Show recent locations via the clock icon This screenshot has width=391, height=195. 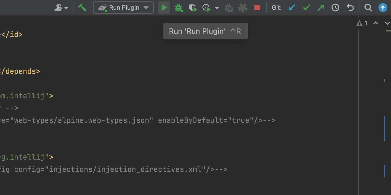point(335,8)
